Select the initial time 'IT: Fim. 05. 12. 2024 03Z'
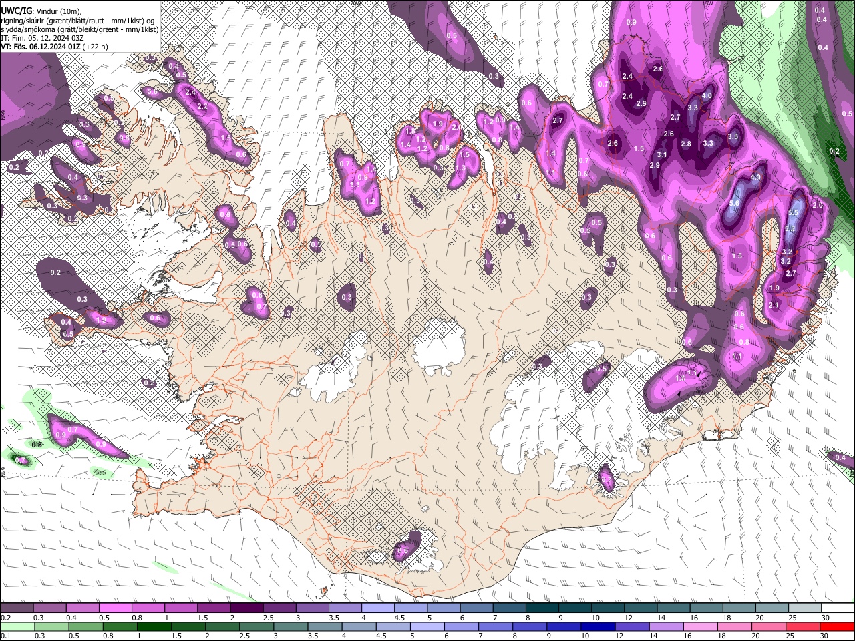855x641 pixels. 42,38
